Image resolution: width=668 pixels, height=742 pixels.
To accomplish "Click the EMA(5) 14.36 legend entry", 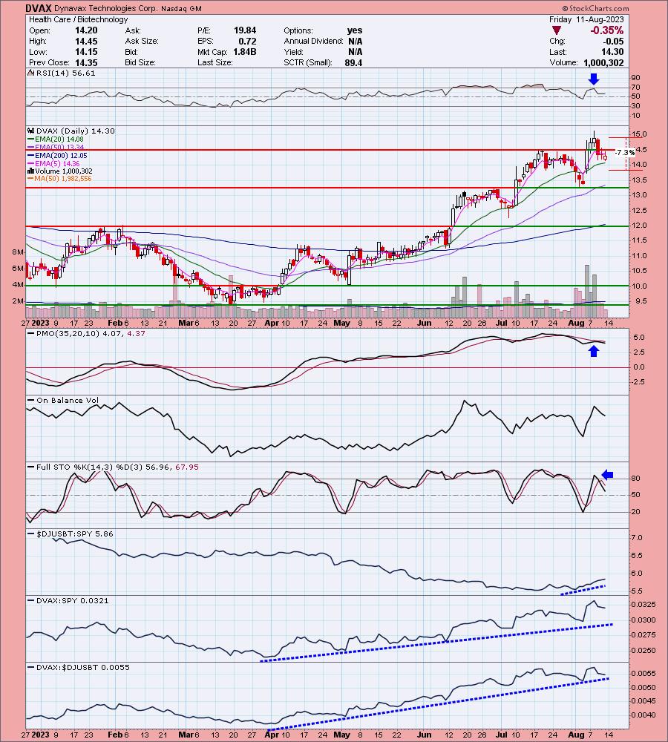I will coord(54,163).
